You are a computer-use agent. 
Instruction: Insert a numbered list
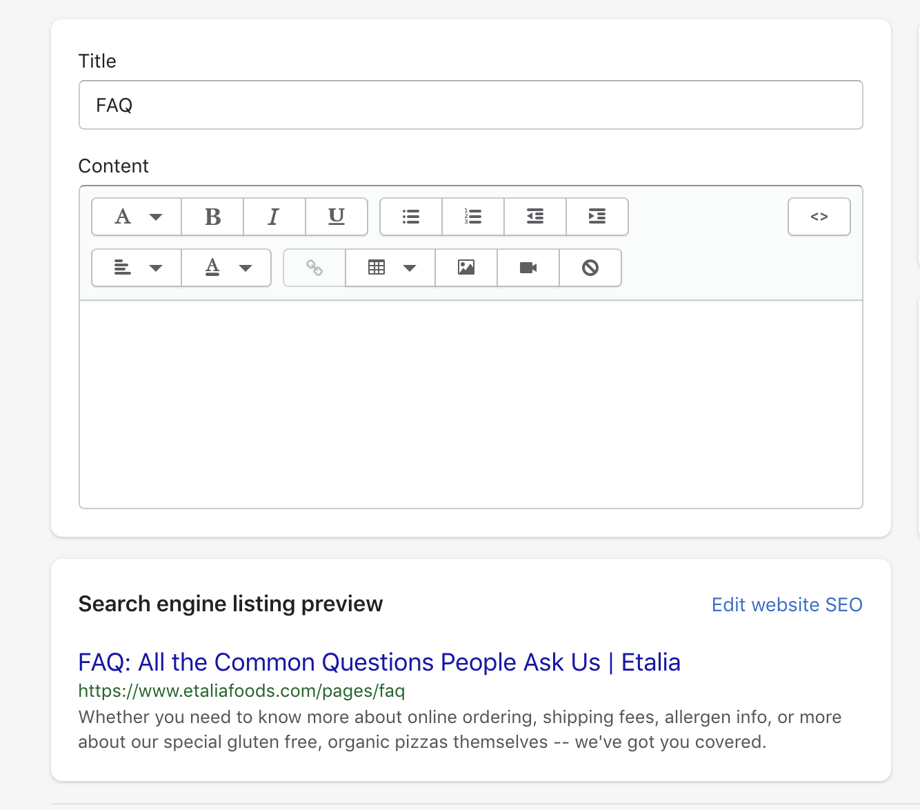pyautogui.click(x=473, y=217)
